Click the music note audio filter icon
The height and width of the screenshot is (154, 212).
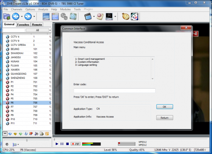(x=36, y=134)
